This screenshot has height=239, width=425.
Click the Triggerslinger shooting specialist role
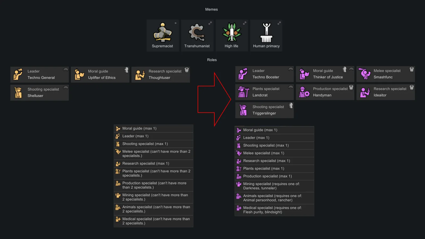coord(265,110)
